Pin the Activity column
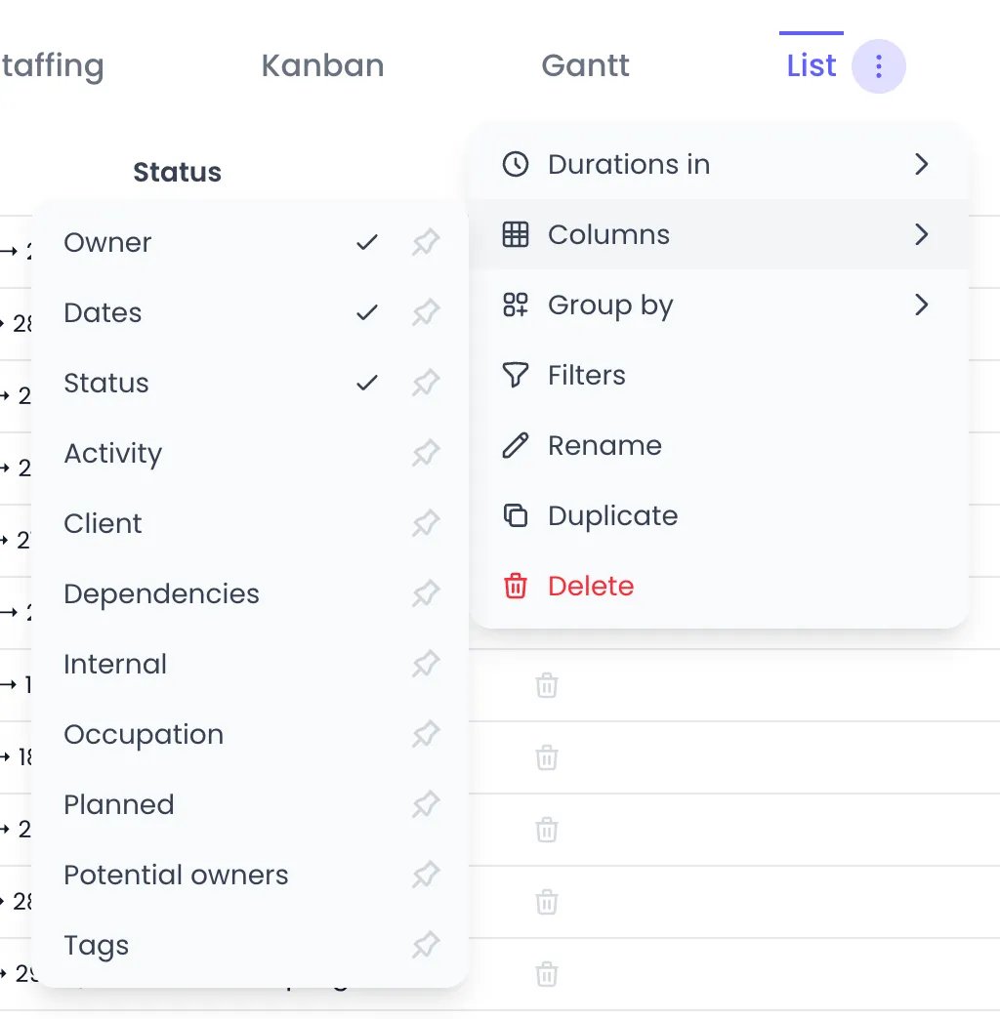This screenshot has height=1019, width=1000. click(x=426, y=453)
